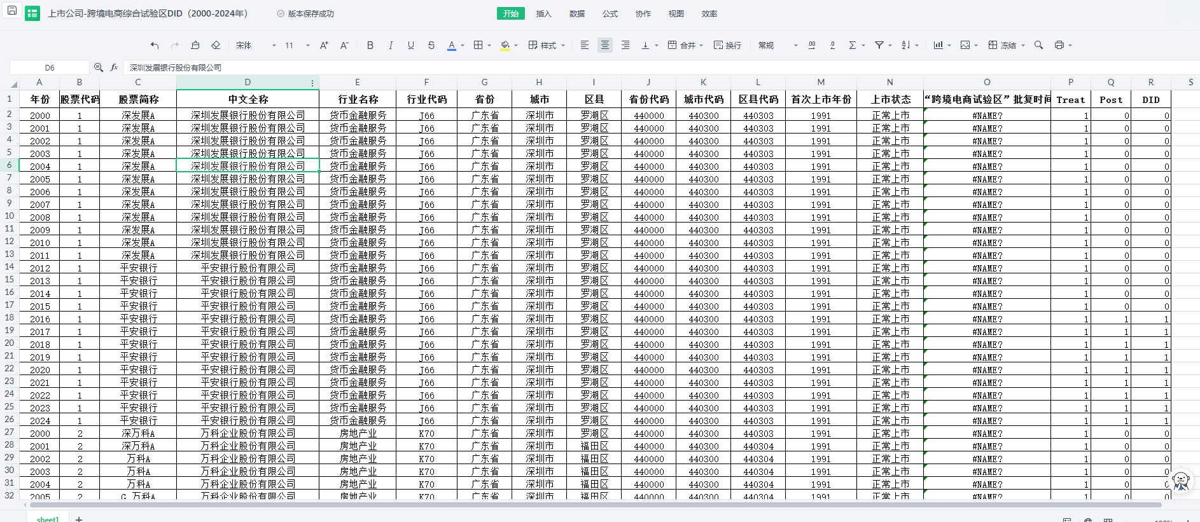Screen dimensions: 1200x522
Task: Open the 公式 tab
Action: click(x=610, y=13)
